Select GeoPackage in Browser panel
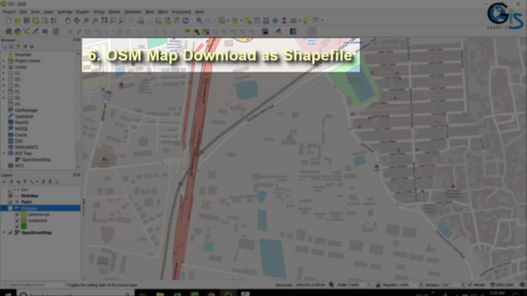 (26, 110)
